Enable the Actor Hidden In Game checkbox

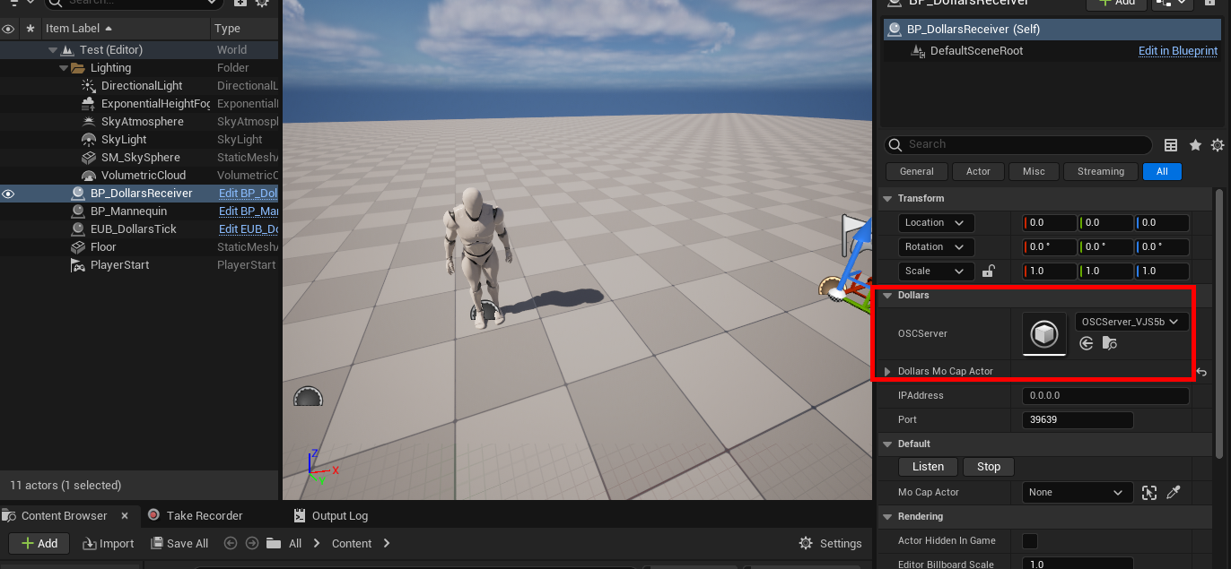pos(1030,540)
